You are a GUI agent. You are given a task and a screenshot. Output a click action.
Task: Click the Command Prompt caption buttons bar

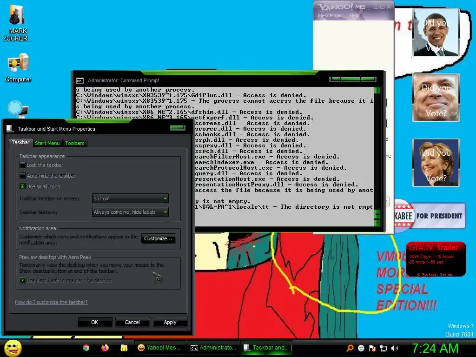[x=353, y=79]
